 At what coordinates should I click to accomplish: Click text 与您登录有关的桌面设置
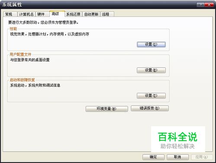(30, 60)
